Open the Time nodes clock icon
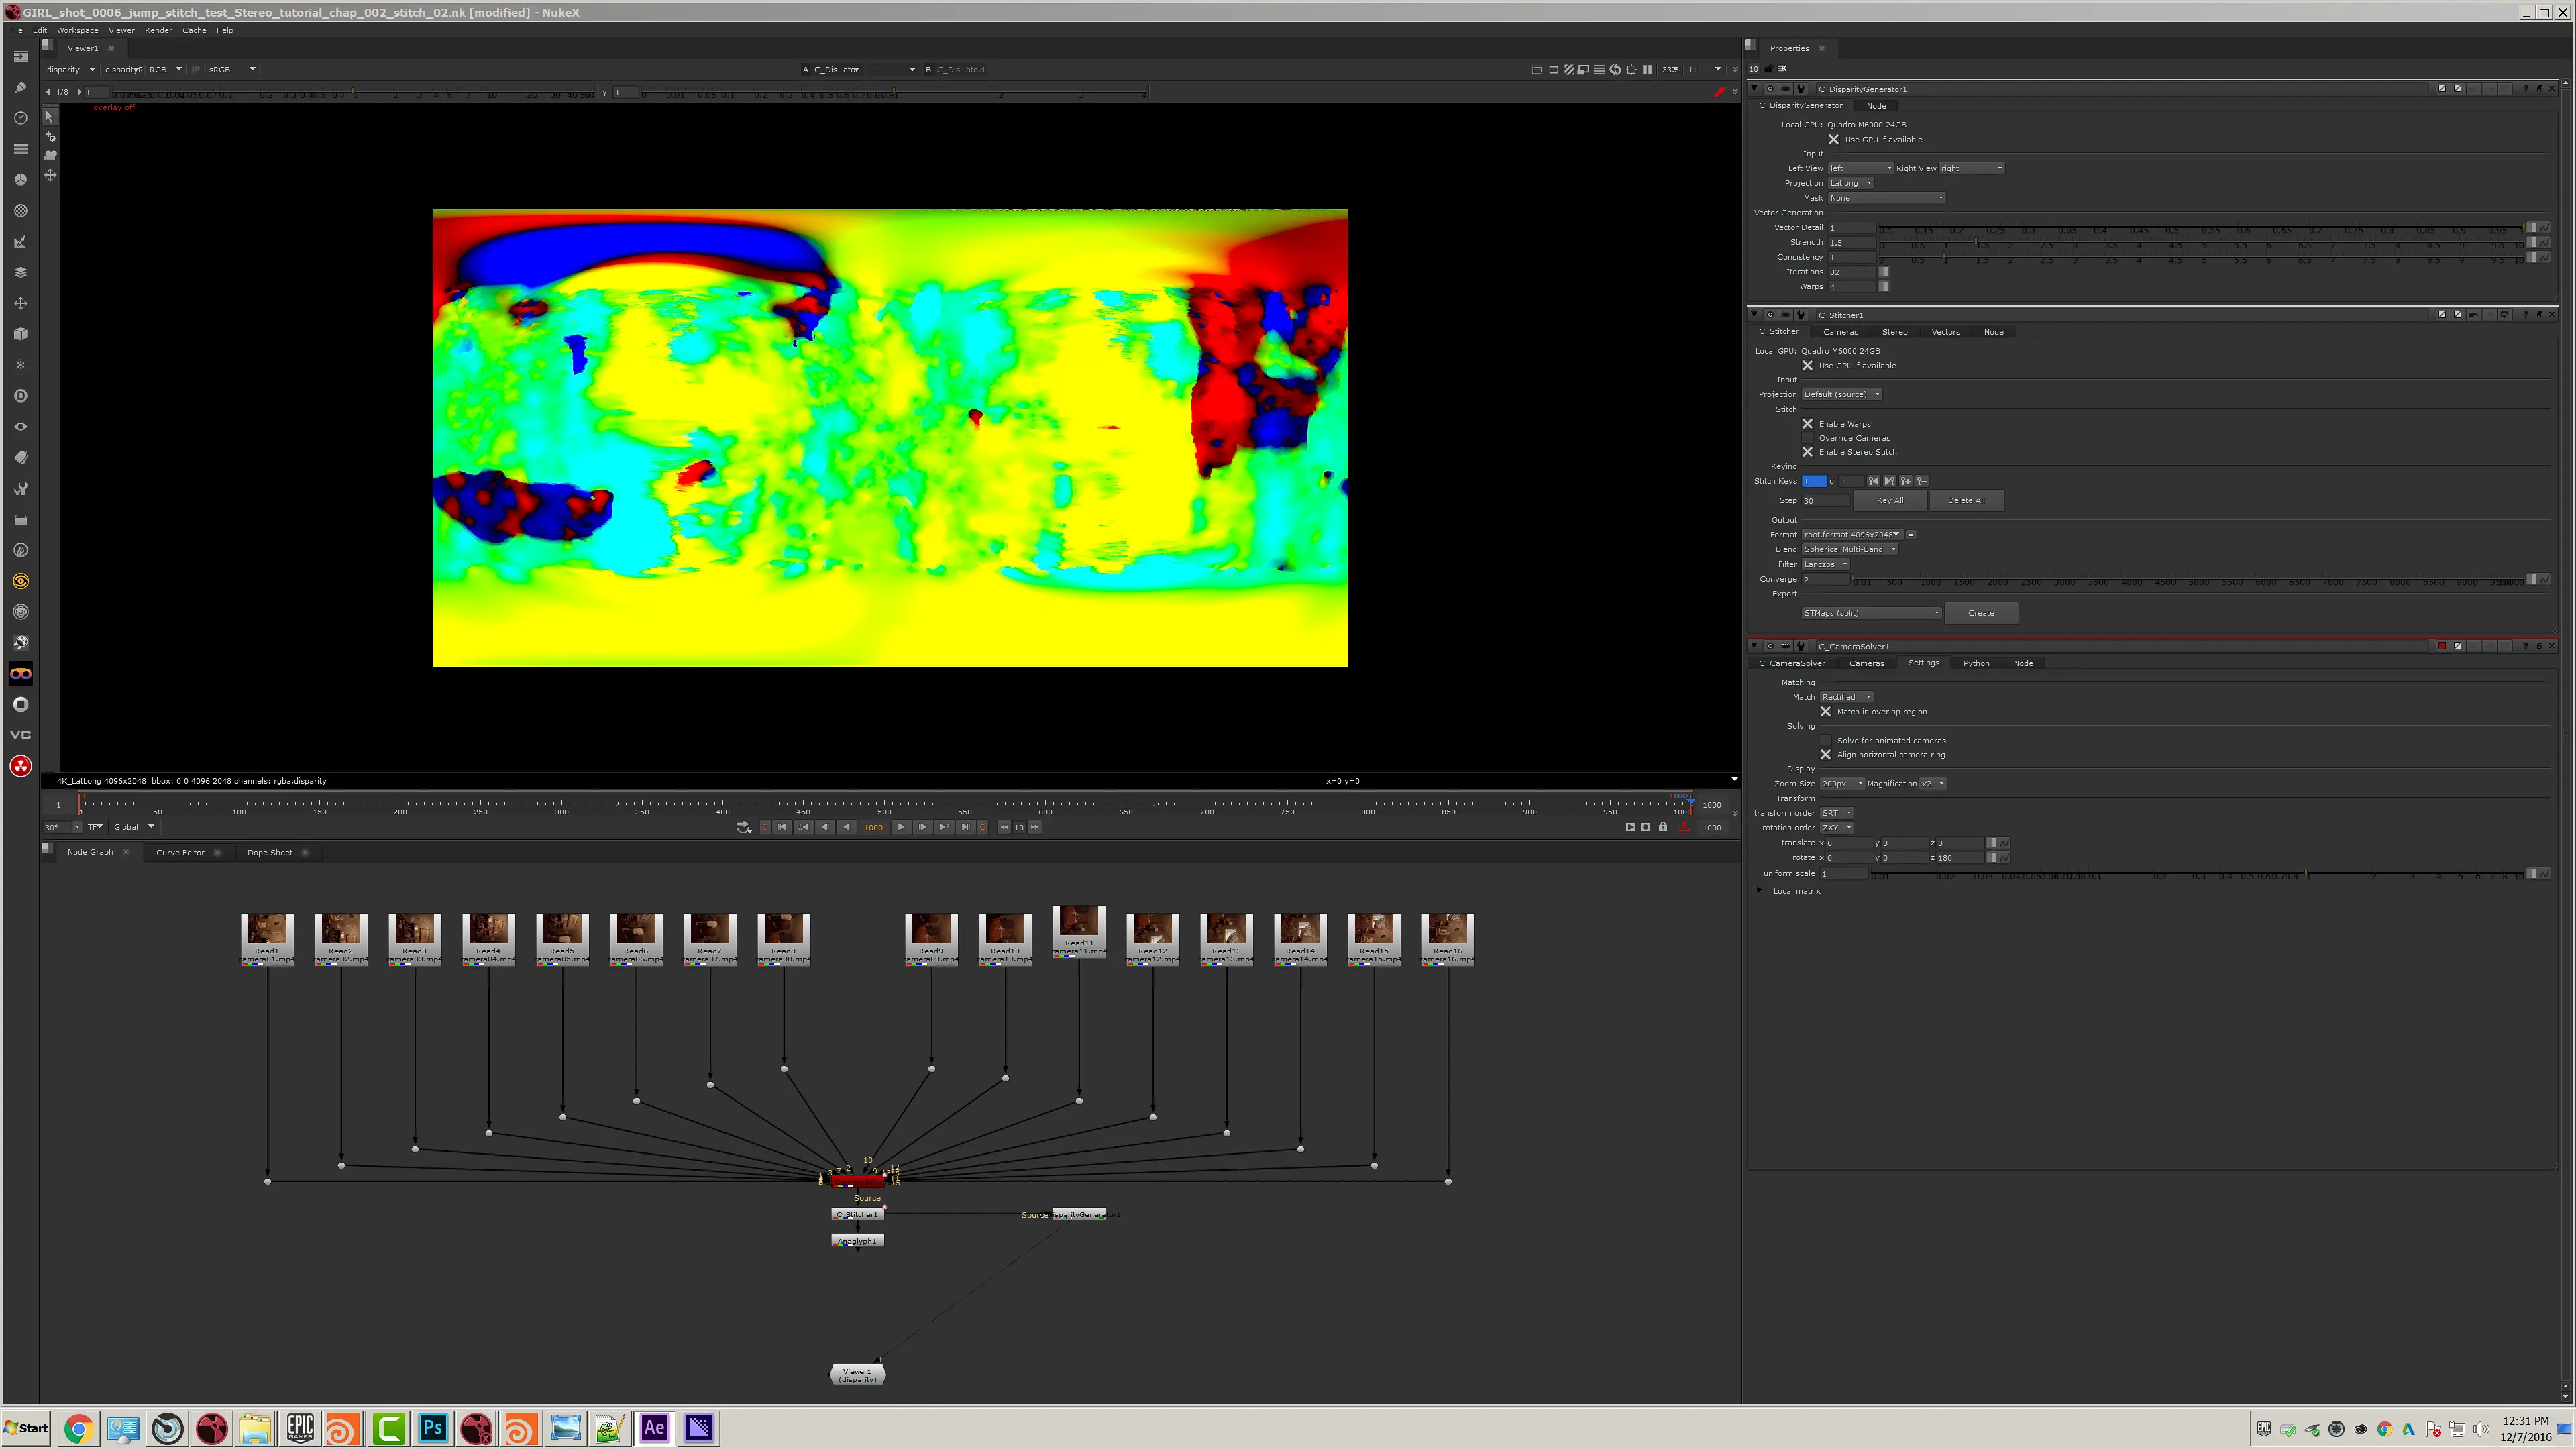The height and width of the screenshot is (1449, 2576). point(20,118)
